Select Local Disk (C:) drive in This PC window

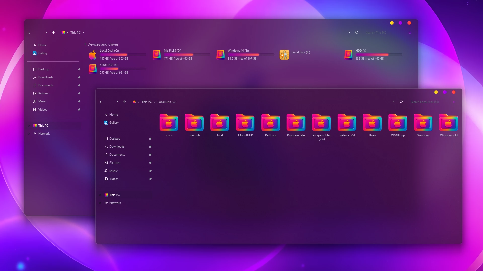[x=117, y=55]
